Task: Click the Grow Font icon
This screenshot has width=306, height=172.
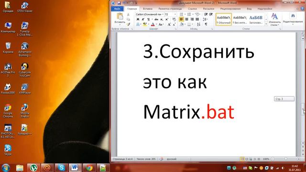Action: pyautogui.click(x=169, y=24)
